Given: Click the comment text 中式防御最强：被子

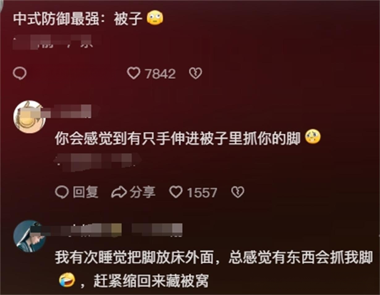Looking at the screenshot, I should tap(78, 19).
